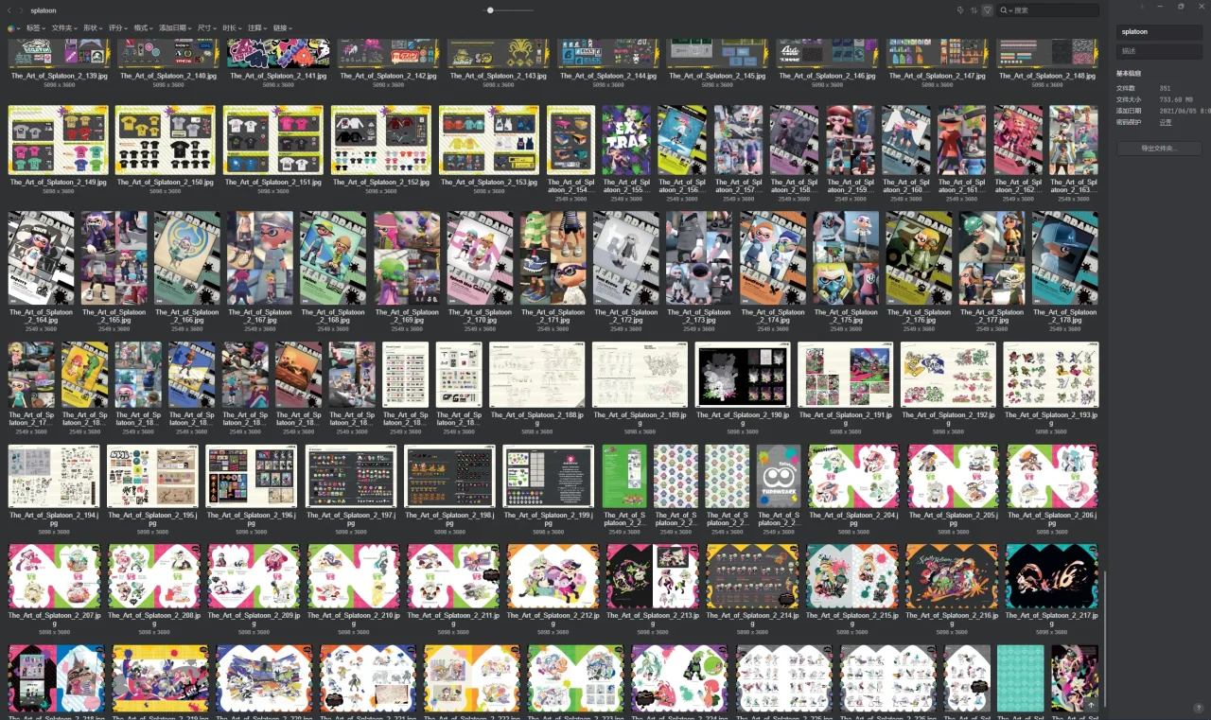This screenshot has height=720, width=1211.
Task: Select thumbnail The_Art_of_Splatoon_2_204.jpg
Action: [853, 476]
